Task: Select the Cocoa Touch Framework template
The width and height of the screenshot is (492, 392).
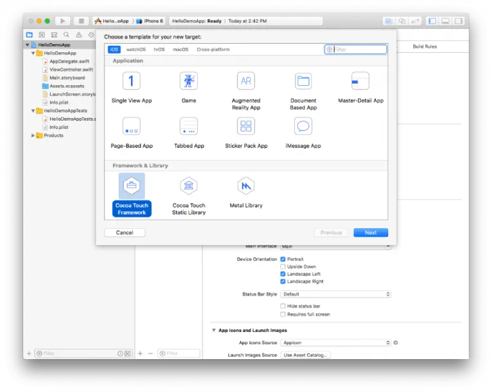Action: point(132,195)
